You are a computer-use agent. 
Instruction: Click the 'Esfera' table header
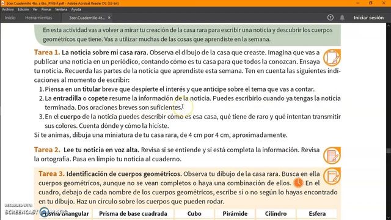coord(317,213)
